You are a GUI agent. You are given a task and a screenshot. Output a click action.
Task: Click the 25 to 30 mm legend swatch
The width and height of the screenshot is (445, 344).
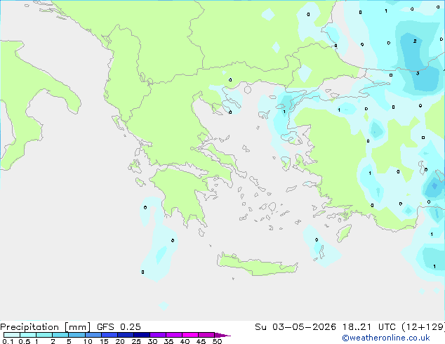coord(142,335)
